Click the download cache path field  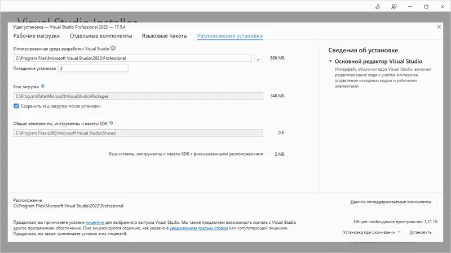[x=138, y=96]
